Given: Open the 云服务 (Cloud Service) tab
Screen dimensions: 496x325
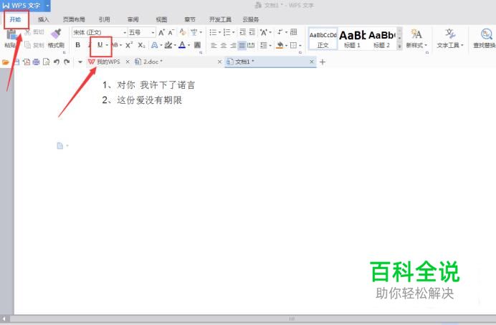Looking at the screenshot, I should point(251,19).
